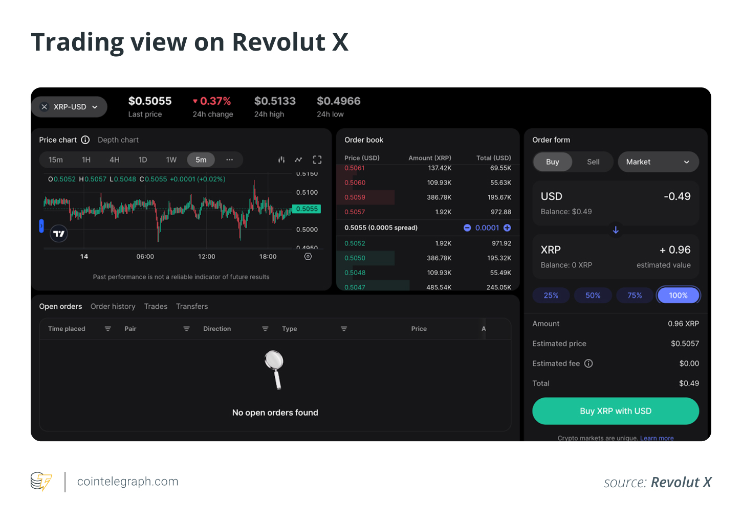Click the USD amount field
742x523 pixels.
point(616,203)
